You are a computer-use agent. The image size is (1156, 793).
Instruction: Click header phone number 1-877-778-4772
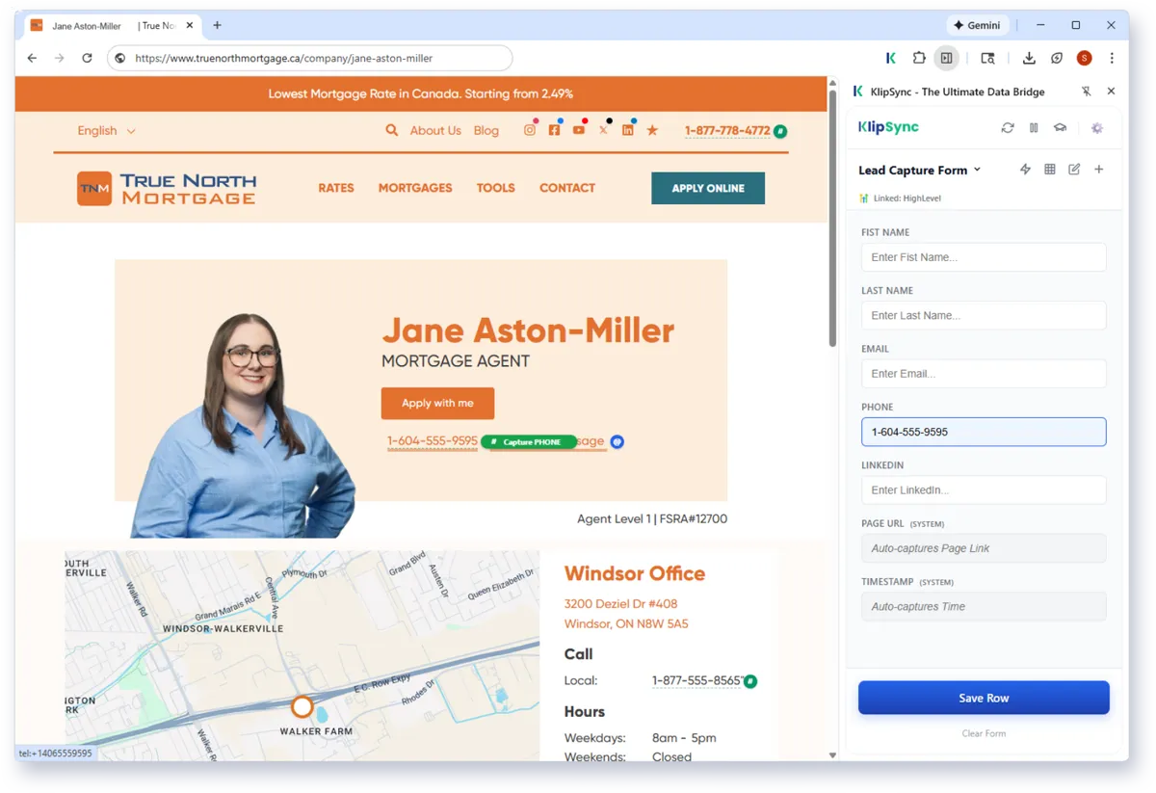click(x=727, y=130)
